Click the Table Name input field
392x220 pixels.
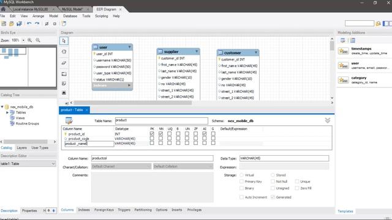point(162,121)
